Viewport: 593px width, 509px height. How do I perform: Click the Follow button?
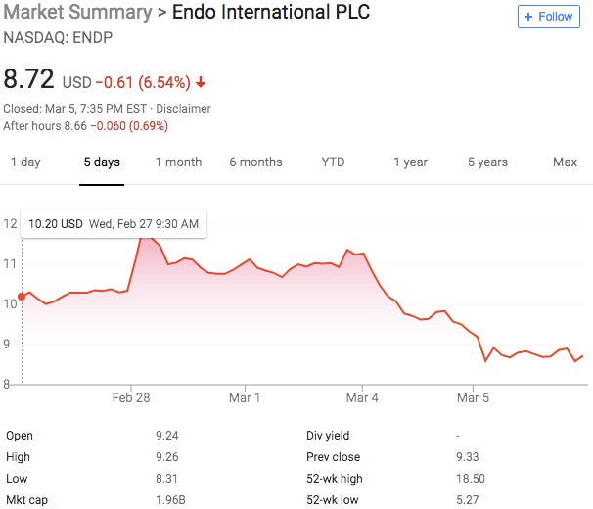pos(548,17)
